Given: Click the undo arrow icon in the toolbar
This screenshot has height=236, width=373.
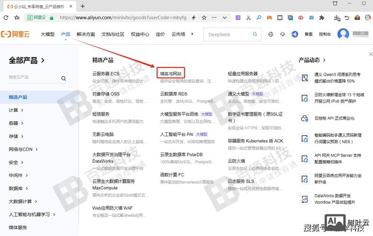Looking at the screenshot, I should [x=347, y=17].
